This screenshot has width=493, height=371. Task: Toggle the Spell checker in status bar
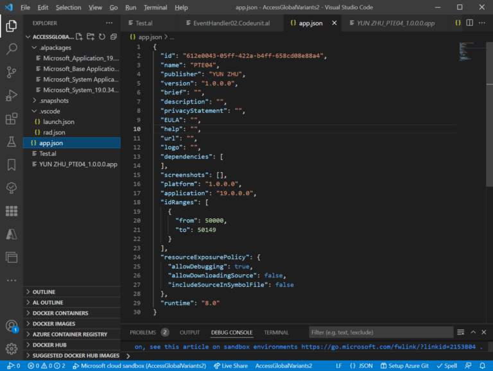(x=447, y=365)
